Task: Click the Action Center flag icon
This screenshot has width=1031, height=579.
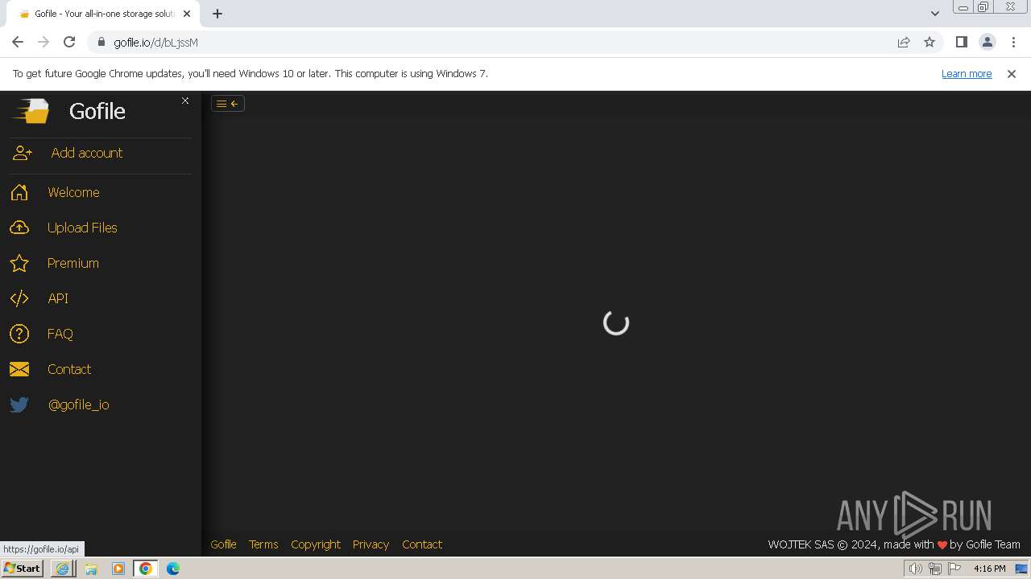Action: point(954,569)
